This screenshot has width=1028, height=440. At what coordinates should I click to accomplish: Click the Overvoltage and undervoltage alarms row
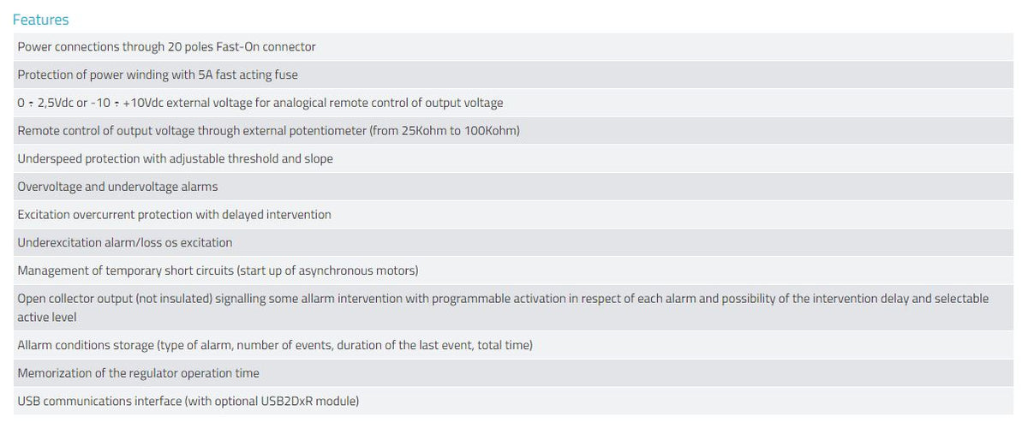(117, 187)
